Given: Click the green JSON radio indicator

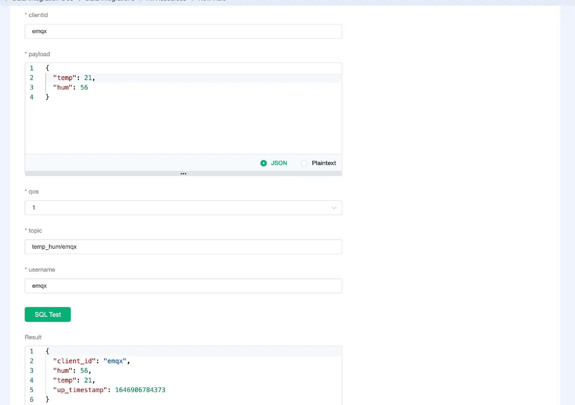Looking at the screenshot, I should click(264, 163).
